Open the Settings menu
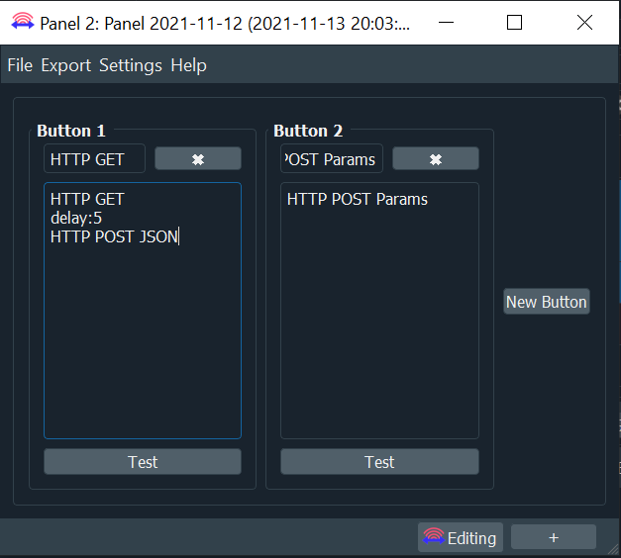This screenshot has height=558, width=621. (x=131, y=65)
